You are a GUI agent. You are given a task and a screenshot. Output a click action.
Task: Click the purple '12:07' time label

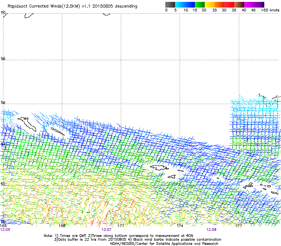click(x=106, y=230)
